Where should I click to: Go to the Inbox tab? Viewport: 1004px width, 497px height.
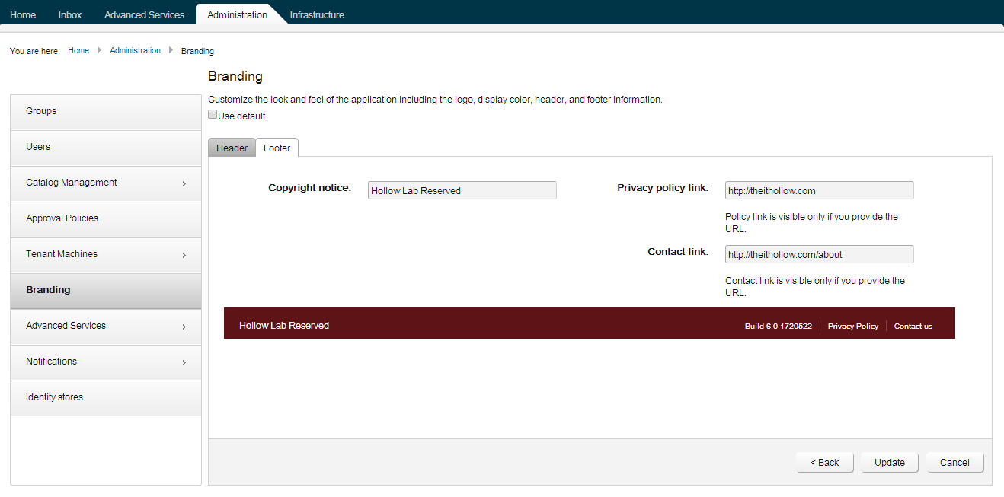[70, 14]
